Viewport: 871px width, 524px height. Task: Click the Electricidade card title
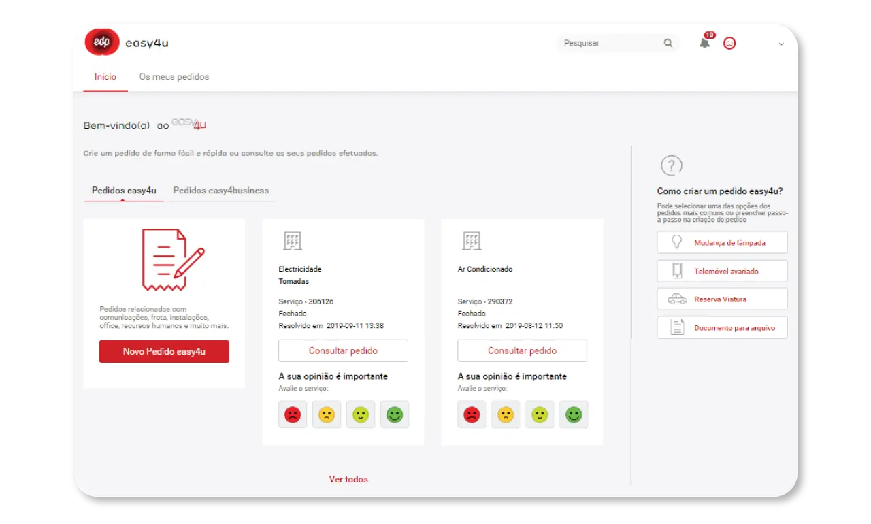pyautogui.click(x=300, y=269)
